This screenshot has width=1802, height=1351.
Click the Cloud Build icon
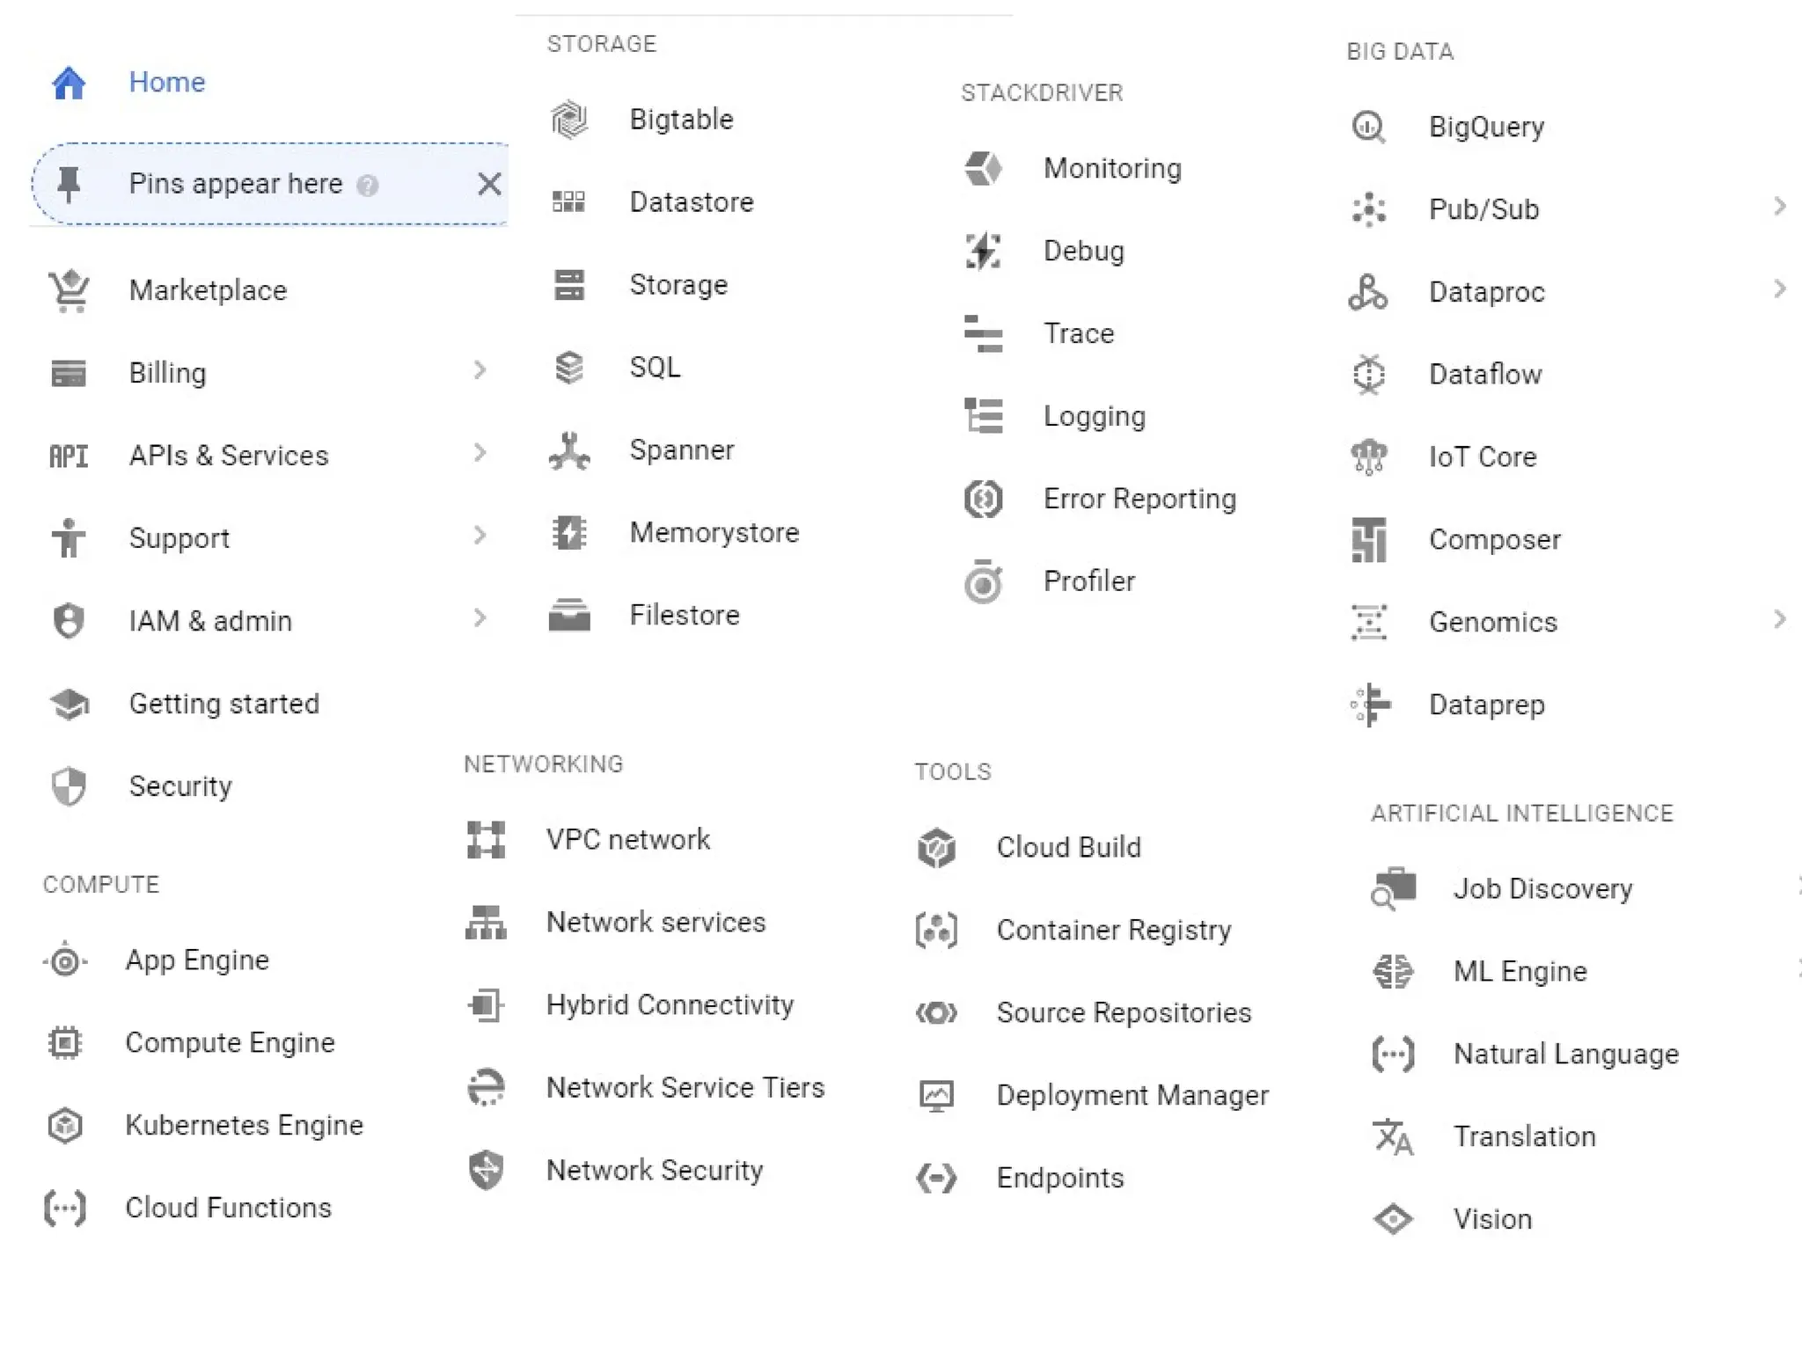936,848
